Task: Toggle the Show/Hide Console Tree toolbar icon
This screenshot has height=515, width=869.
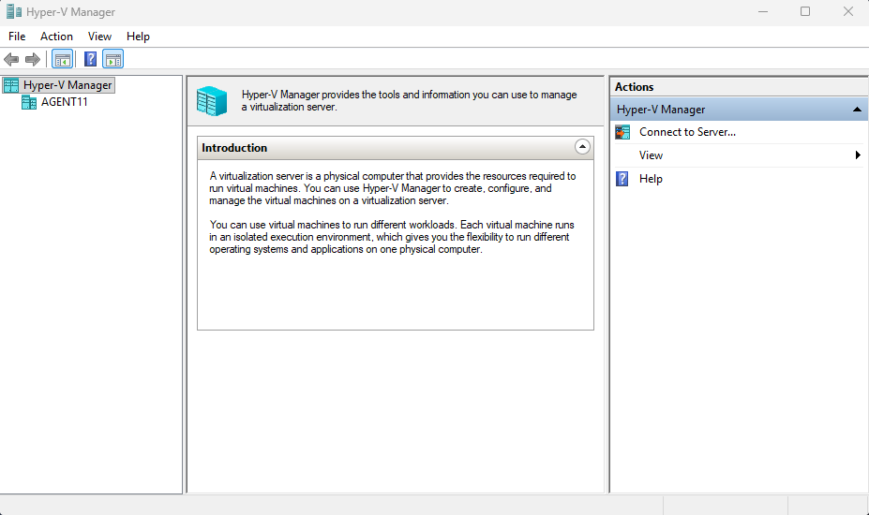Action: point(62,59)
